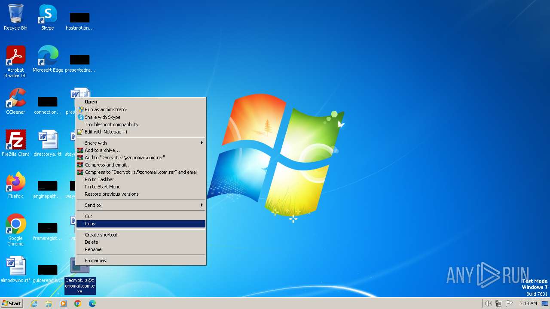Open the taskbar clock

pyautogui.click(x=528, y=303)
